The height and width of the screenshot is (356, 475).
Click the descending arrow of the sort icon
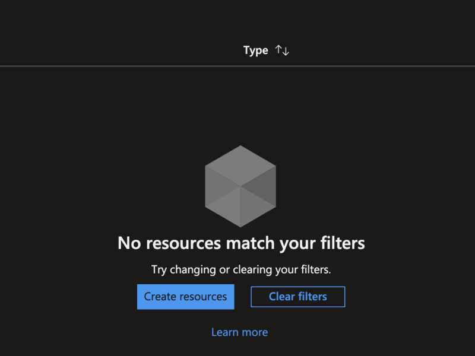click(286, 50)
